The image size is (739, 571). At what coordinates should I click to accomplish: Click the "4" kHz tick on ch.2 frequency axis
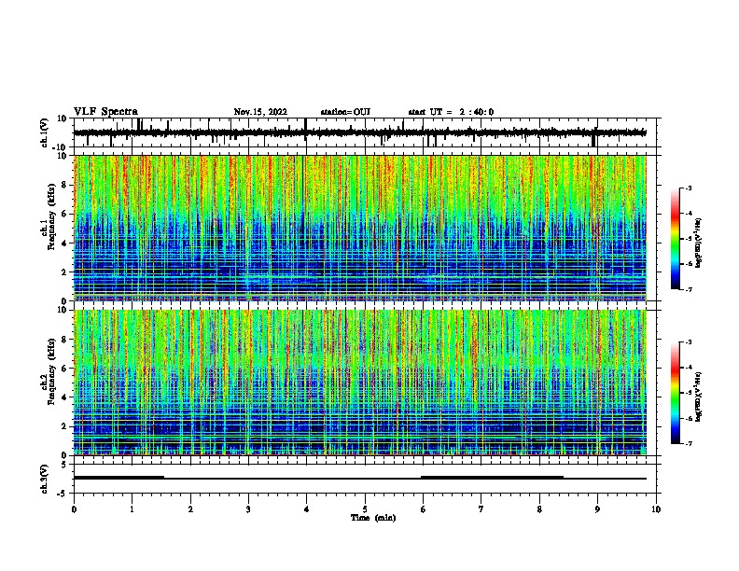point(65,397)
